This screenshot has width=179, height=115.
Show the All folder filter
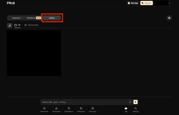(x=17, y=25)
